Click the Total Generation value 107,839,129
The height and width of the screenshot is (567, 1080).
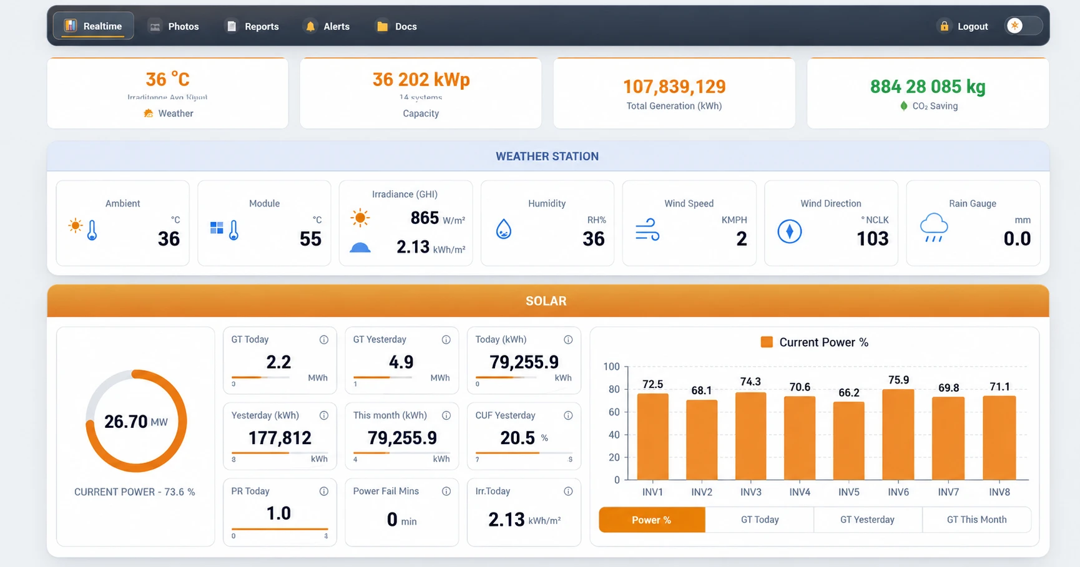click(674, 87)
